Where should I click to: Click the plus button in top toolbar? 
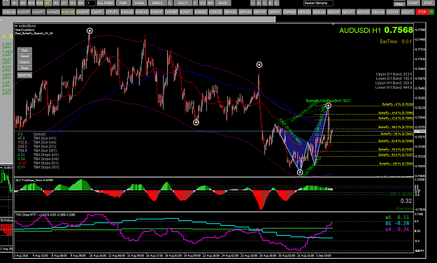(258, 3)
